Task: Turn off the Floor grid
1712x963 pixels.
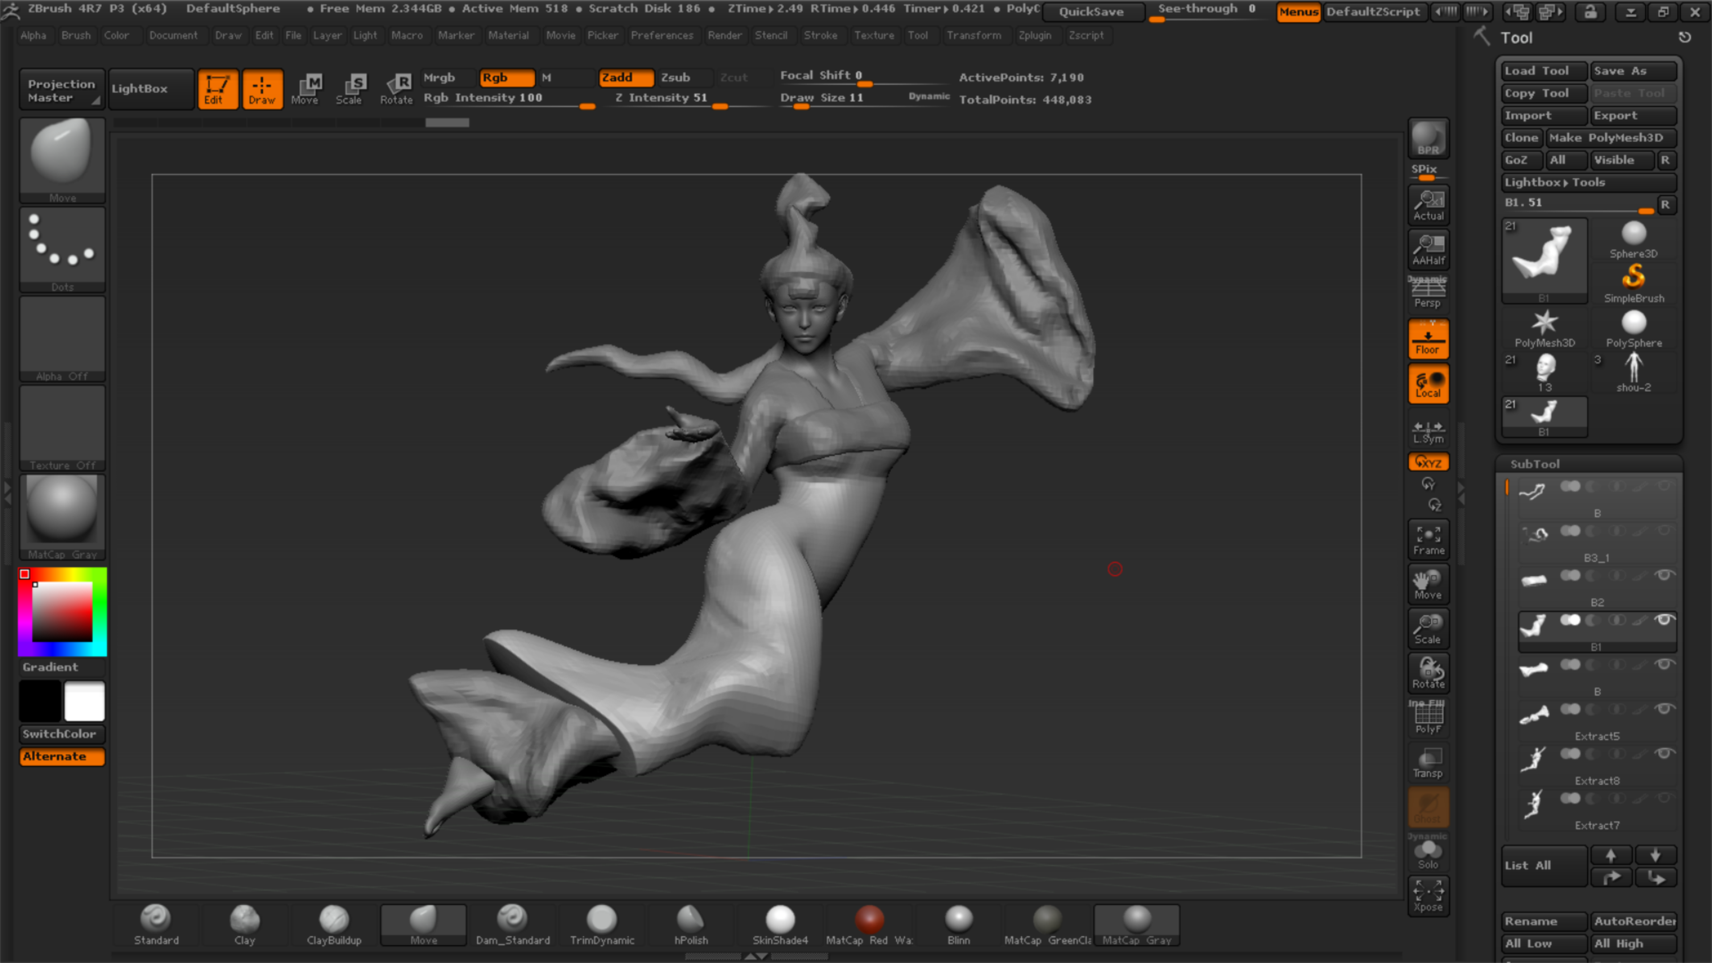Action: (x=1428, y=340)
